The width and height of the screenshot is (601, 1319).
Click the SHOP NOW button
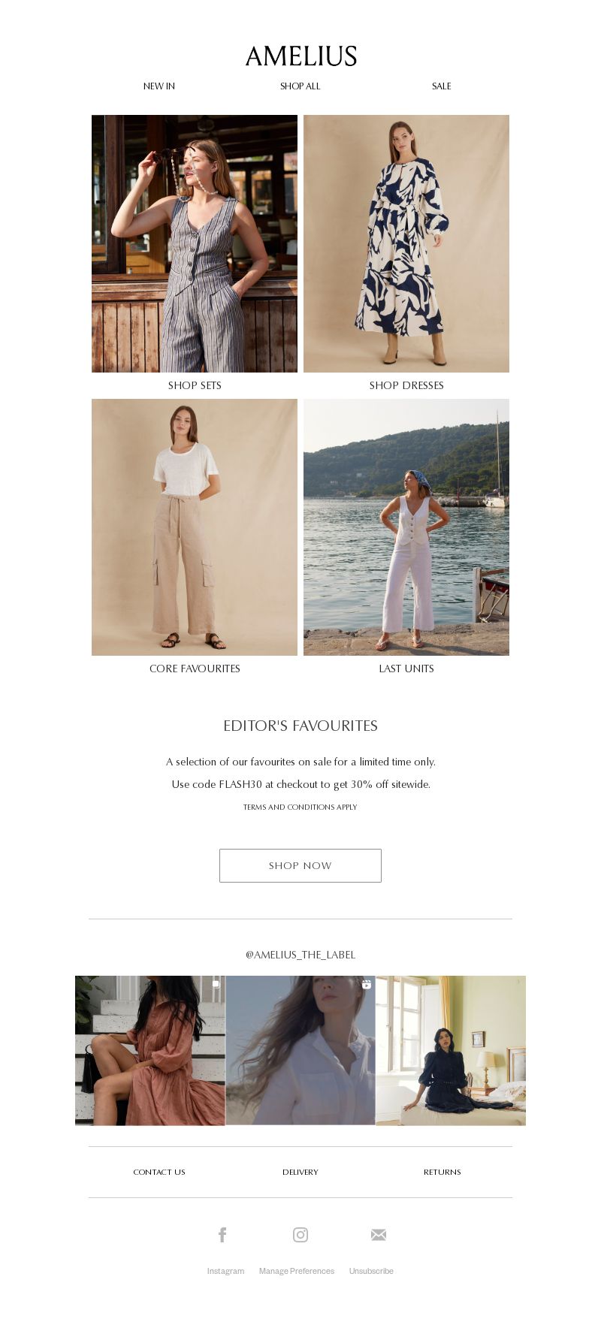coord(300,865)
